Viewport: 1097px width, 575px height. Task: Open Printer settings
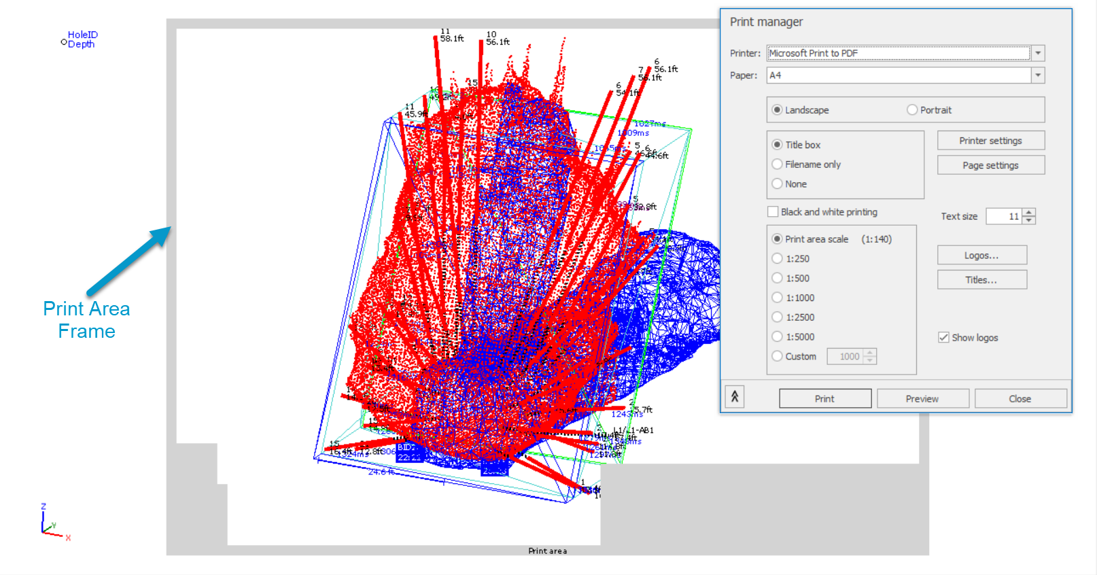click(x=991, y=141)
